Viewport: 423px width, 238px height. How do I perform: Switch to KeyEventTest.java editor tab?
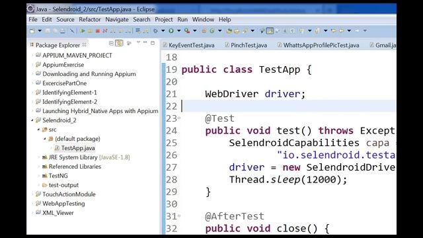(x=189, y=45)
